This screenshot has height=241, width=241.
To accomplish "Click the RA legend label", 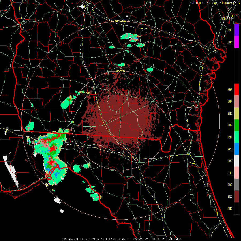I will tap(230, 137).
